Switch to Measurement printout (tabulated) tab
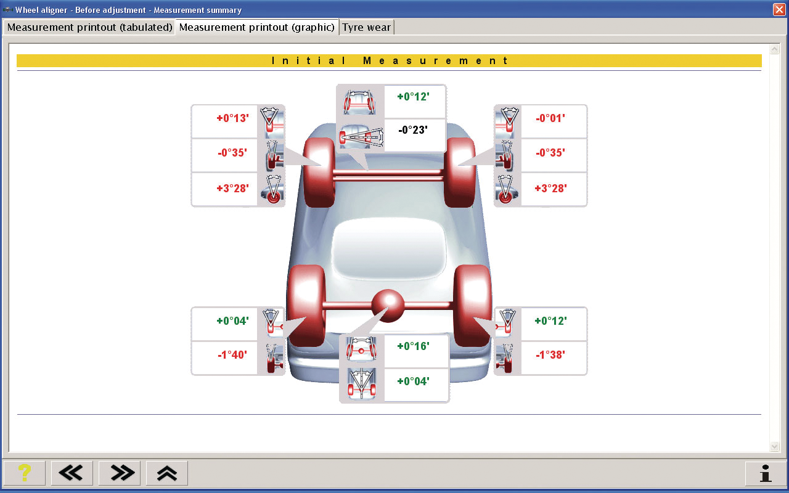 (89, 27)
